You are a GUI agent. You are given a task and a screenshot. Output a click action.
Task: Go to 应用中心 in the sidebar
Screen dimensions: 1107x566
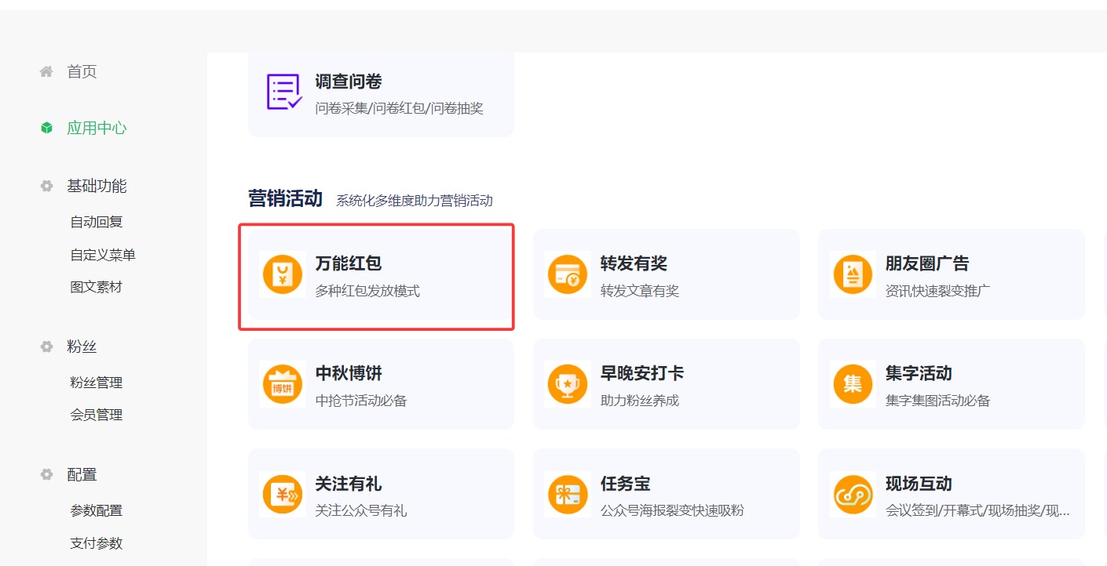pyautogui.click(x=96, y=129)
